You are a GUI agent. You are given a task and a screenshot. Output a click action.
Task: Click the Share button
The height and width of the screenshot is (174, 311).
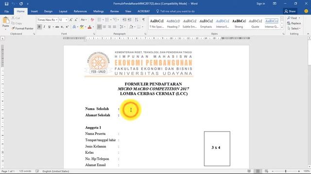(290, 11)
